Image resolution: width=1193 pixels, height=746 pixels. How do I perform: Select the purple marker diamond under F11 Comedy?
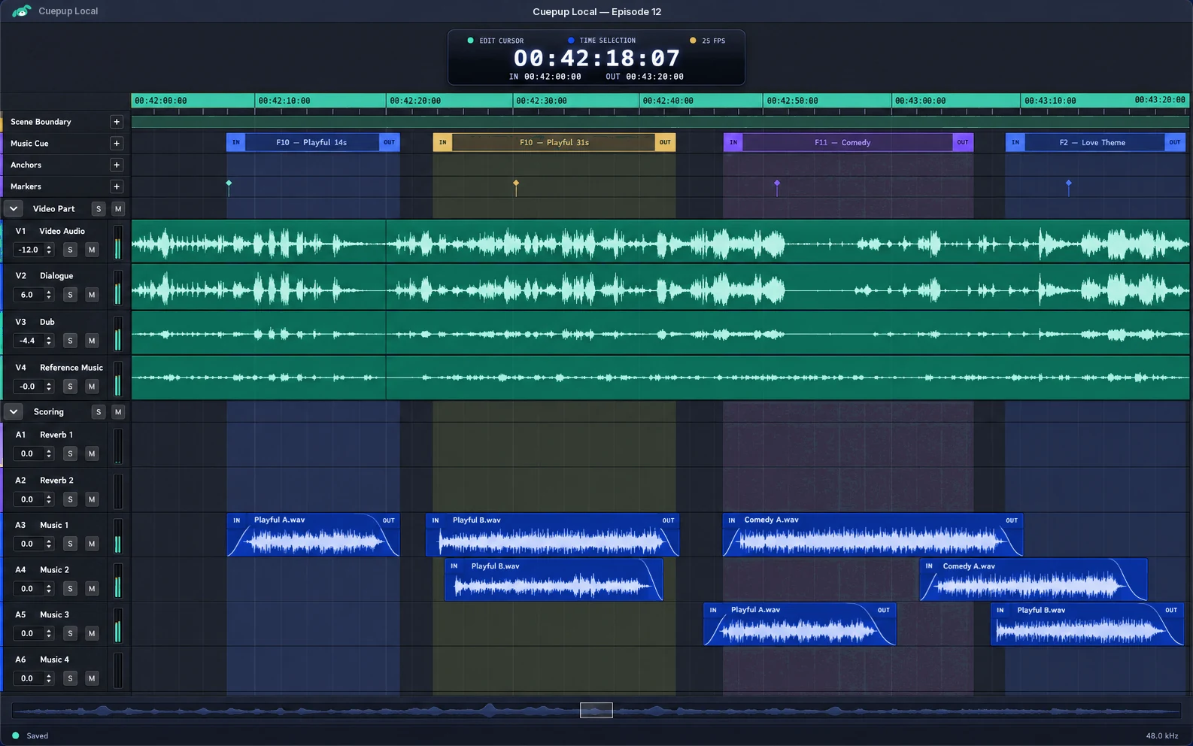(x=777, y=183)
